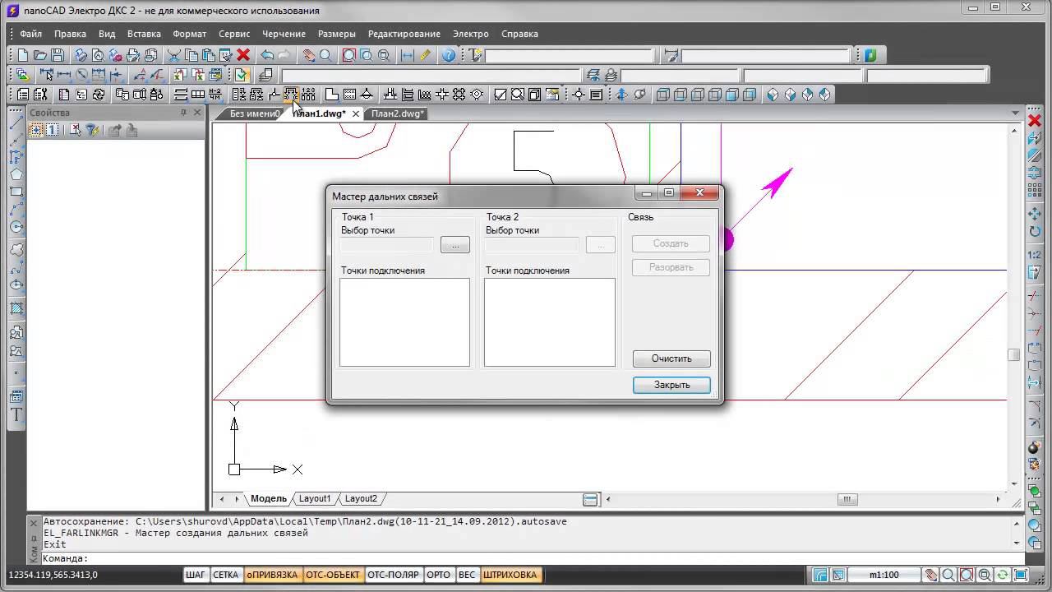1052x592 pixels.
Task: Pin the Свойства panel using pushpin icon
Action: coord(183,113)
